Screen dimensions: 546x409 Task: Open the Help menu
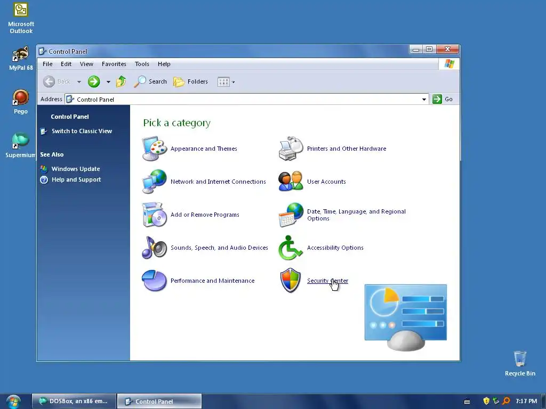pyautogui.click(x=164, y=64)
